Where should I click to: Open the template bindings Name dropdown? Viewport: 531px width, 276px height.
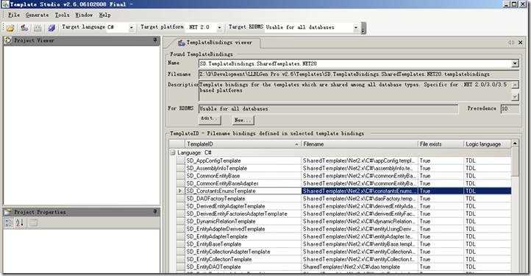[x=515, y=63]
